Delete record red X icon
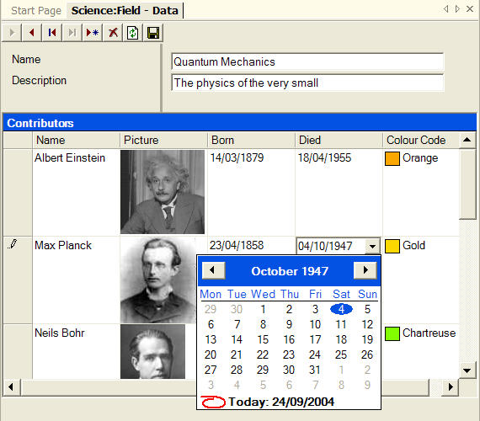Screen dimensions: 480x421 pyautogui.click(x=113, y=33)
